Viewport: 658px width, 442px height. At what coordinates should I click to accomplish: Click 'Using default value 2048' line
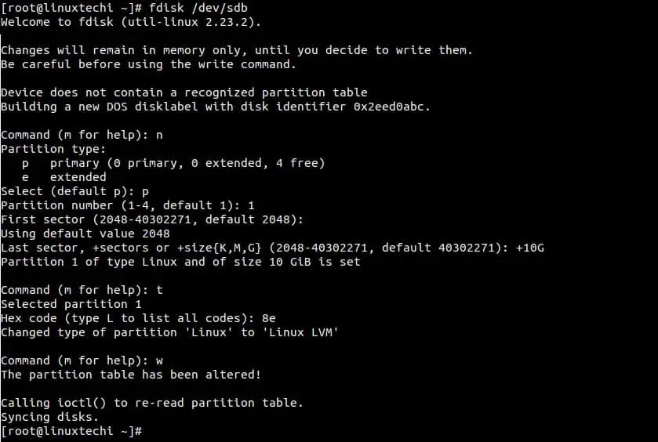85,234
